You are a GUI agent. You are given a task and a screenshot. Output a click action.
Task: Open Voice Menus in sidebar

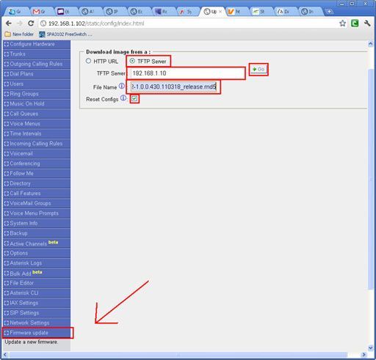click(37, 124)
